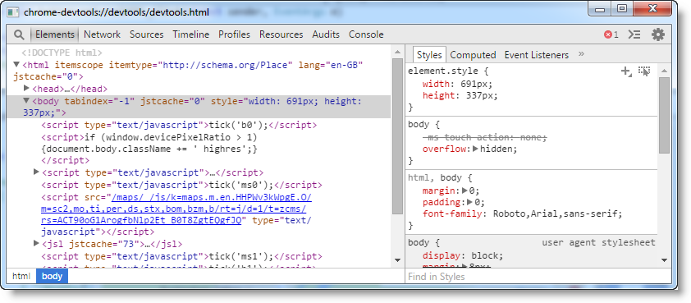Click Styles pane scroll down arrow
Screen dimensions: 691x303
(x=664, y=260)
